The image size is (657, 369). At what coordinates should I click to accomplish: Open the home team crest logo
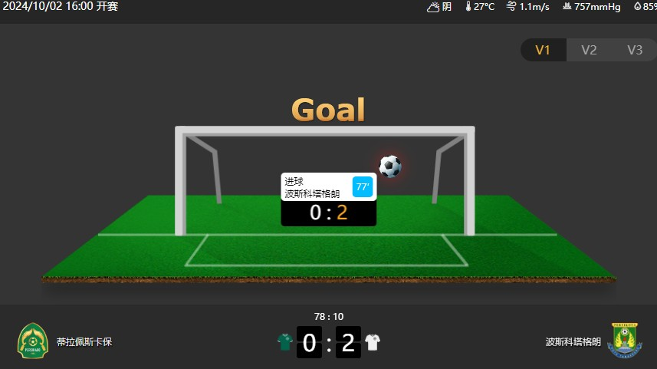click(x=33, y=341)
